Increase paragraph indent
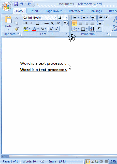117x164 pixels. 106,18
